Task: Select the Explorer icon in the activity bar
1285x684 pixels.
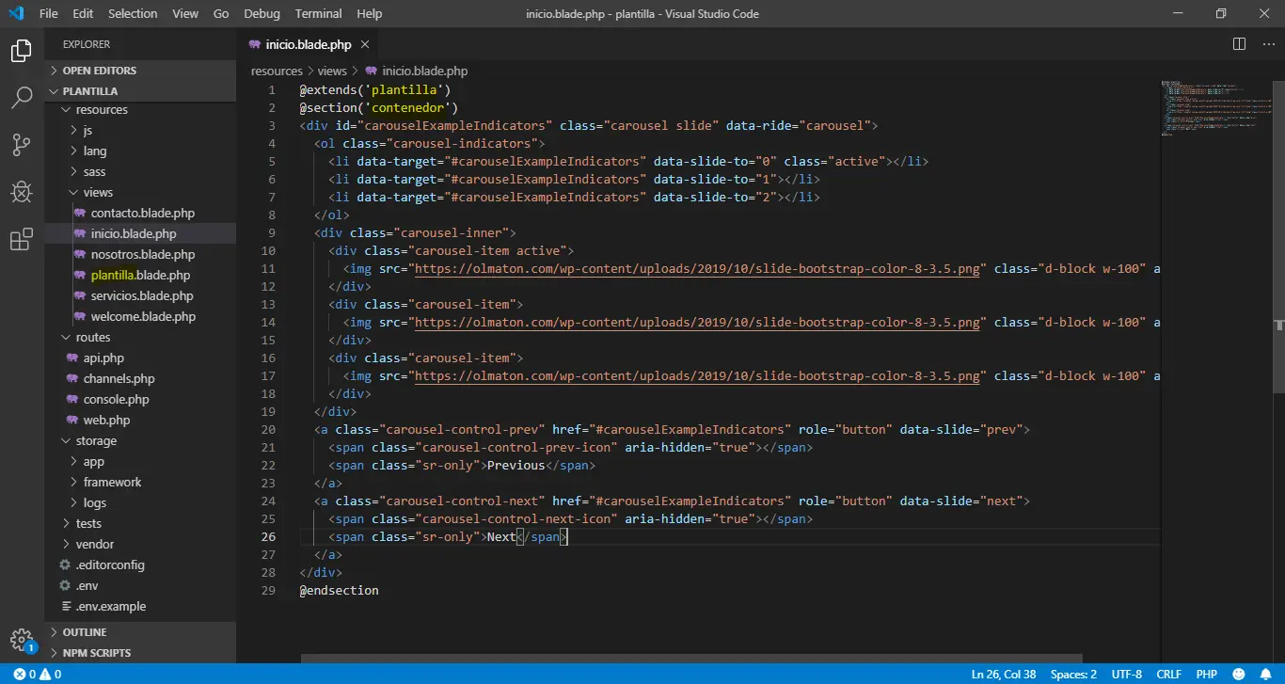Action: pos(21,51)
